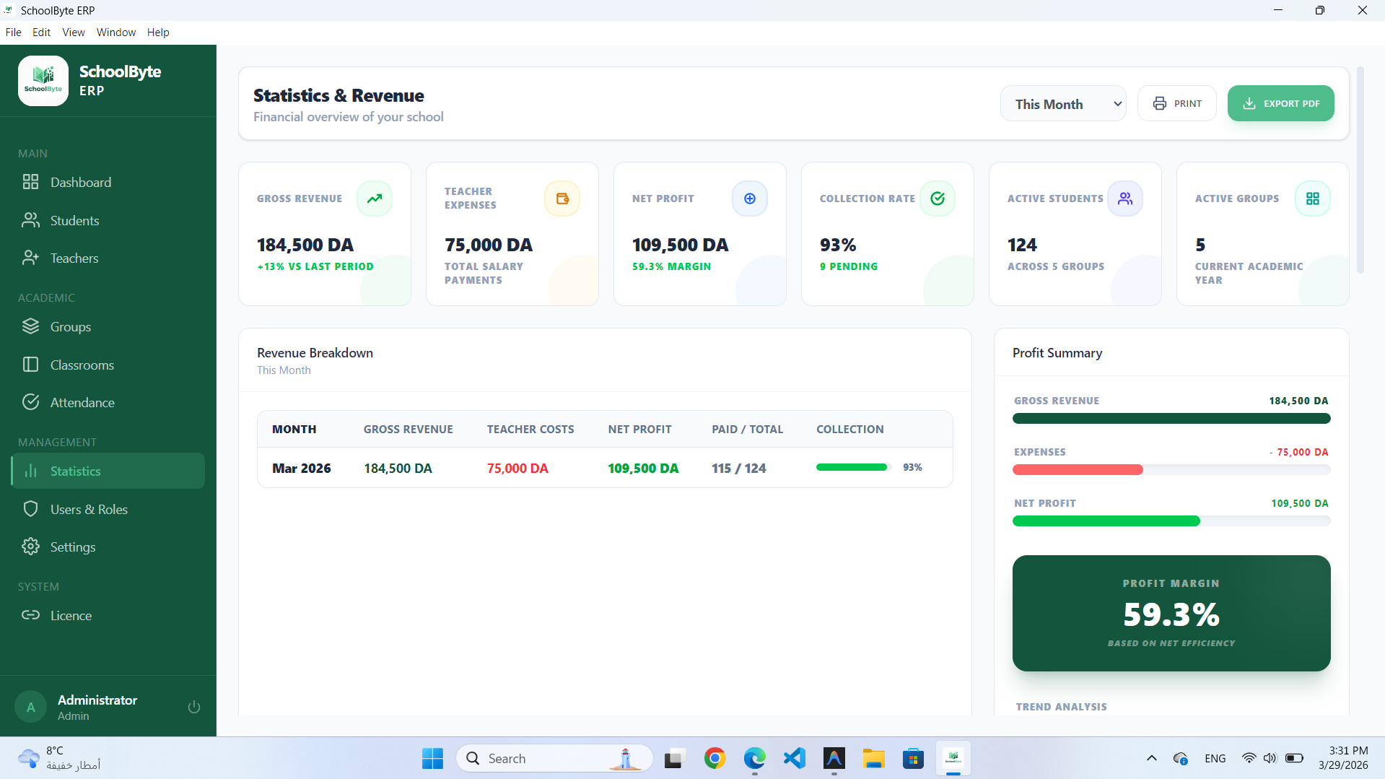The height and width of the screenshot is (779, 1385).
Task: Open the Teachers section
Action: [x=108, y=258]
